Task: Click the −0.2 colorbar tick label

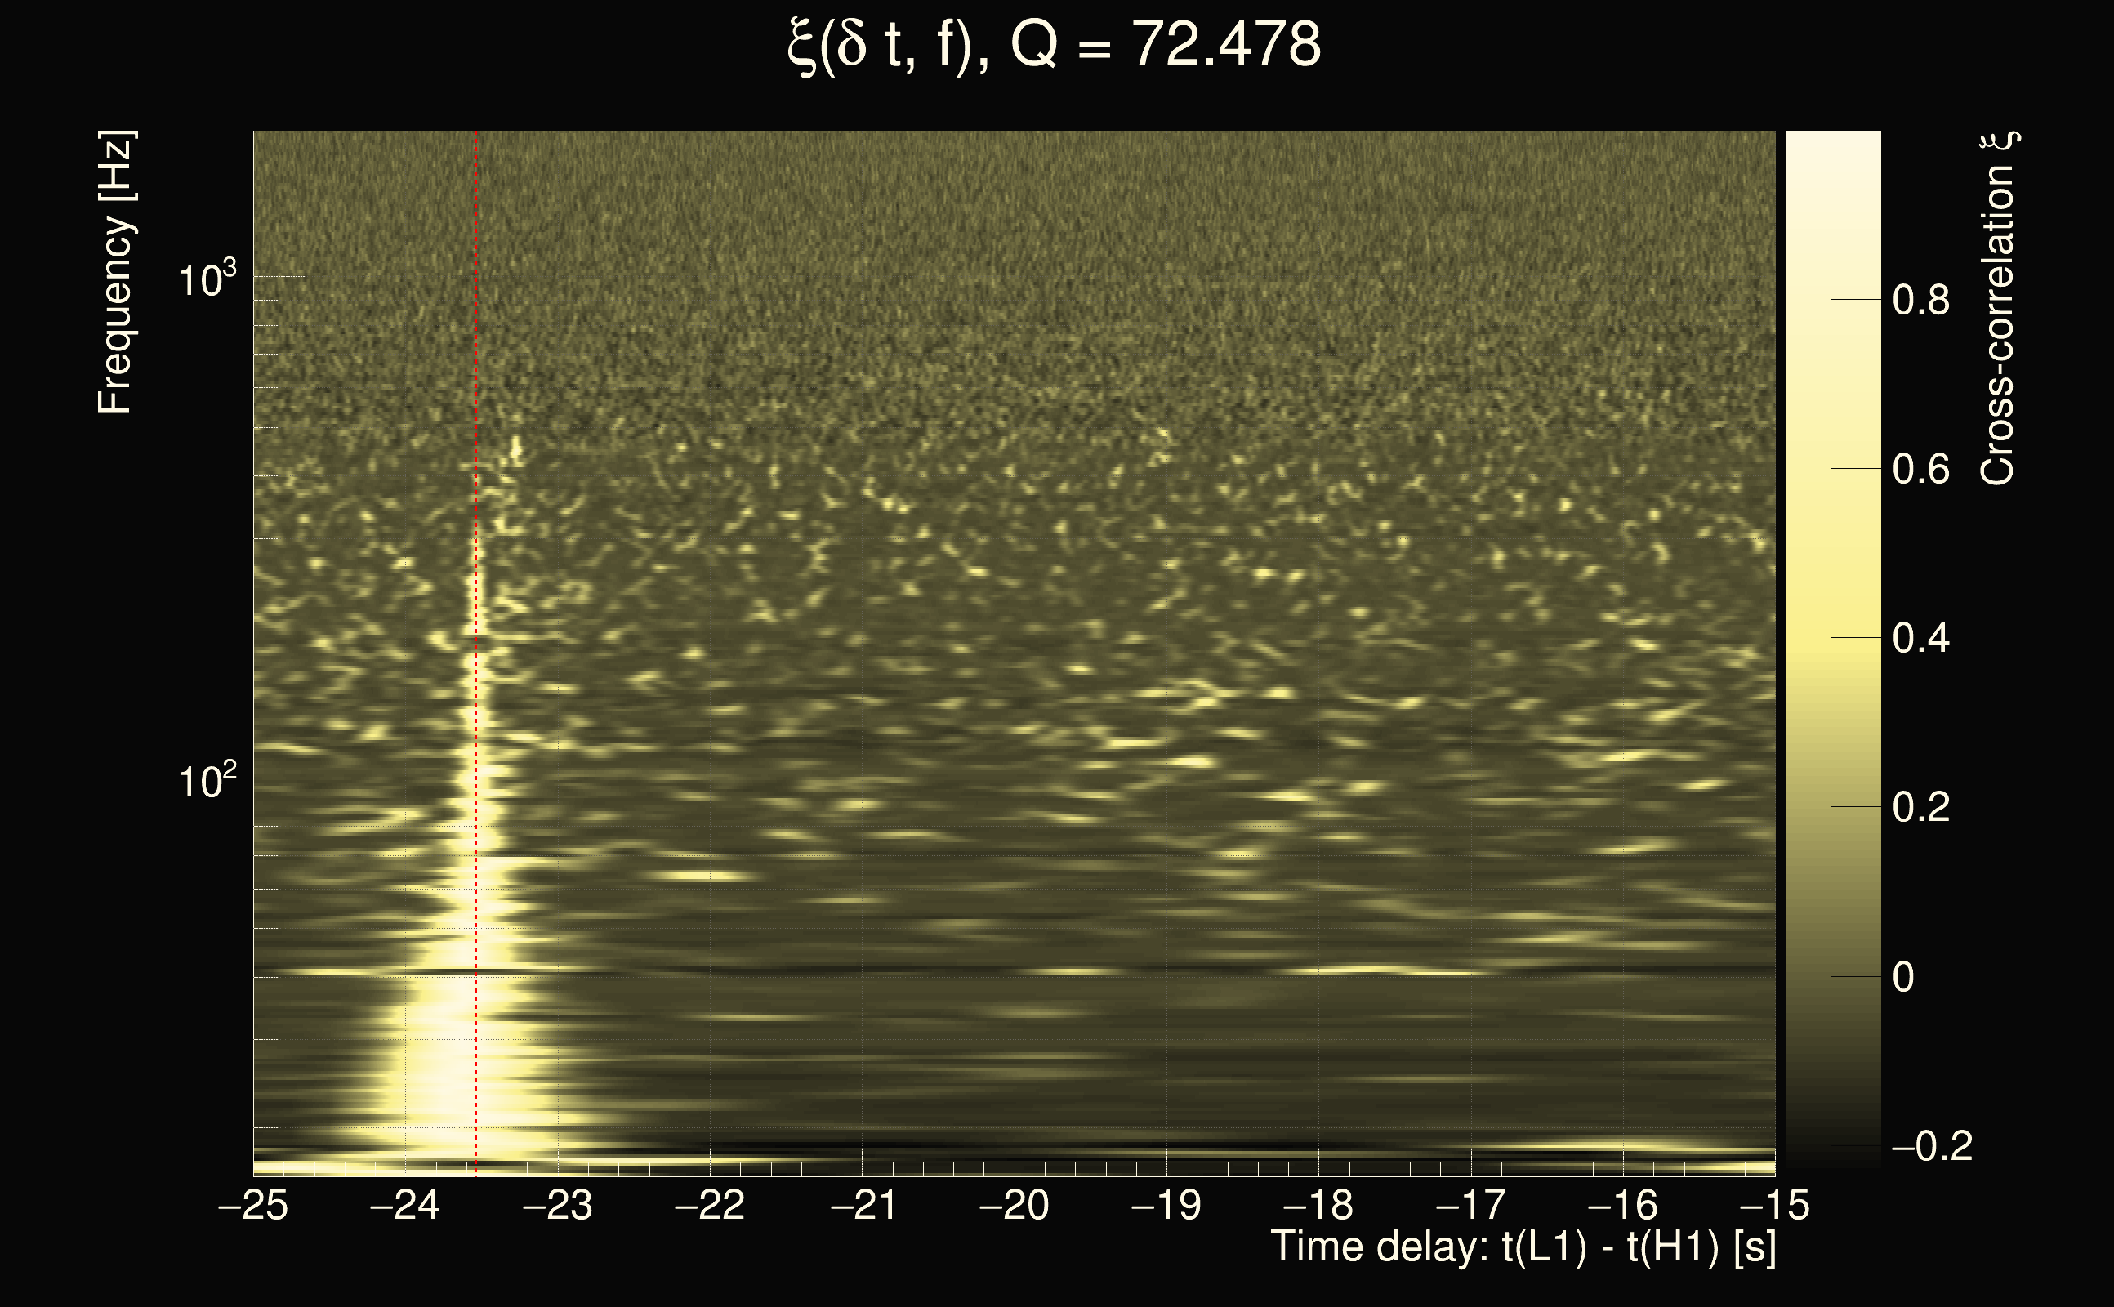Action: coord(1933,1146)
